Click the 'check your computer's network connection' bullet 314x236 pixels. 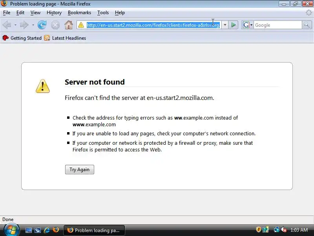pos(164,134)
